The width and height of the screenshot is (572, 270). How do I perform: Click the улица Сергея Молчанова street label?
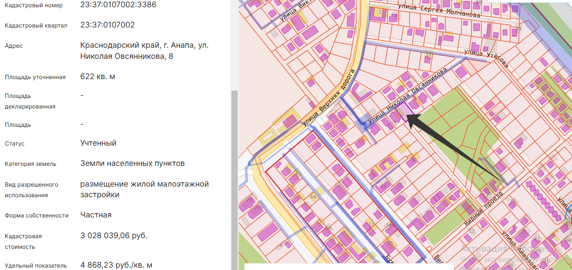coord(439,11)
